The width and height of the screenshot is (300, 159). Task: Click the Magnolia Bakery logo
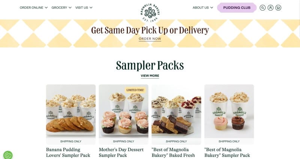pyautogui.click(x=150, y=13)
